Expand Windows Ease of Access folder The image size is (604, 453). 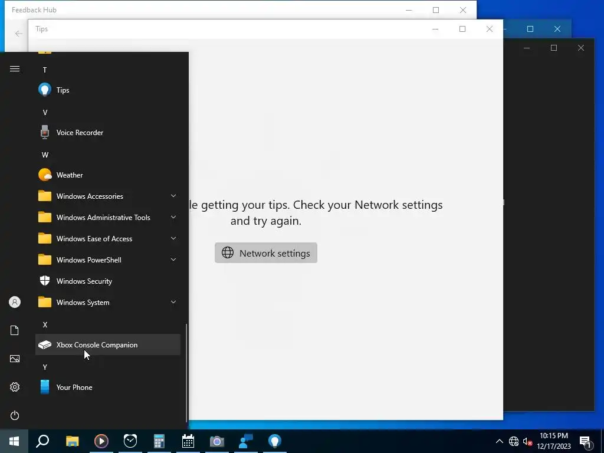[108, 239]
